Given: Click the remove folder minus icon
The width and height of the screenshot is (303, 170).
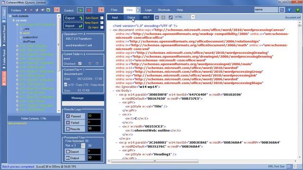Looking at the screenshot, I should tap(31, 10).
